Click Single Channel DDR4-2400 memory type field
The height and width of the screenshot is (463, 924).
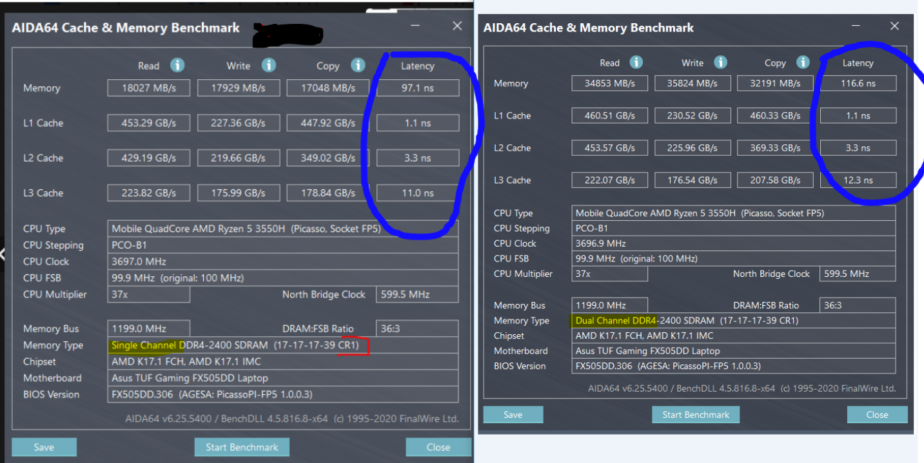click(x=283, y=345)
